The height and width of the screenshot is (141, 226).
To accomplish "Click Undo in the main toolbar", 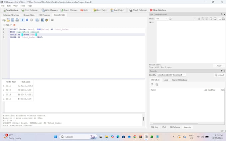I will coord(84,10).
